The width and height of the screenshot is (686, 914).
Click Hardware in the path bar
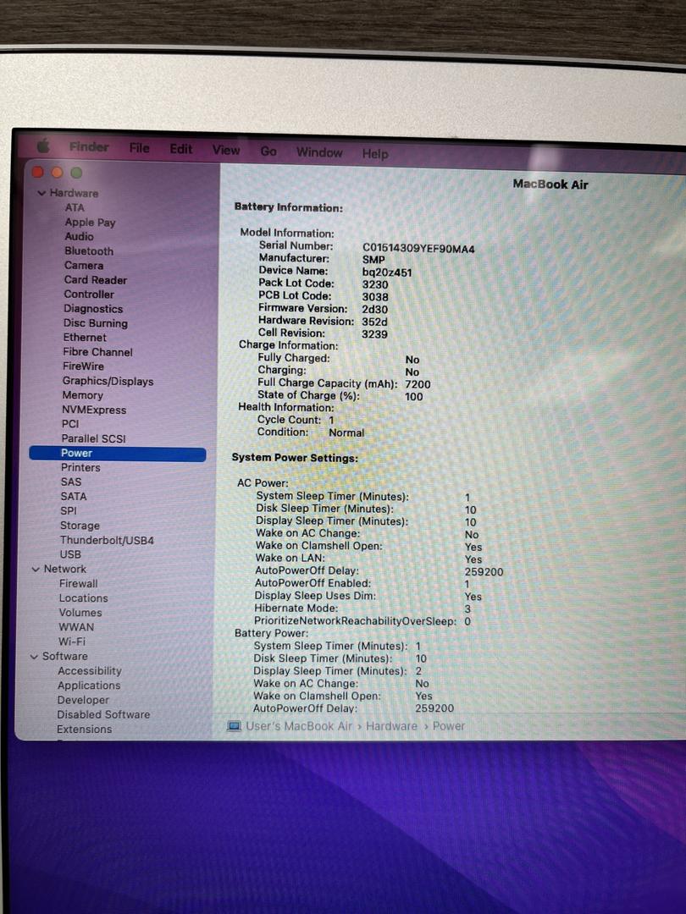pos(391,726)
